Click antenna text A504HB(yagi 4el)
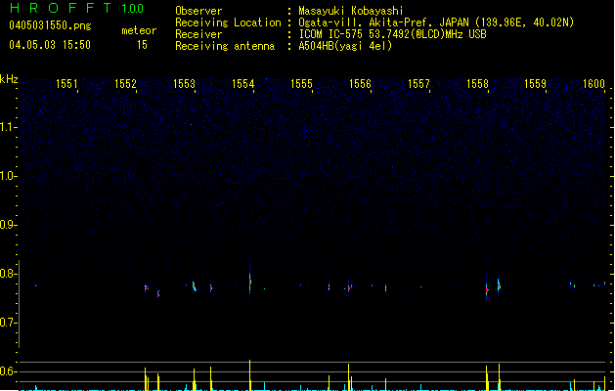Screen dimensions: 615x391 345,46
